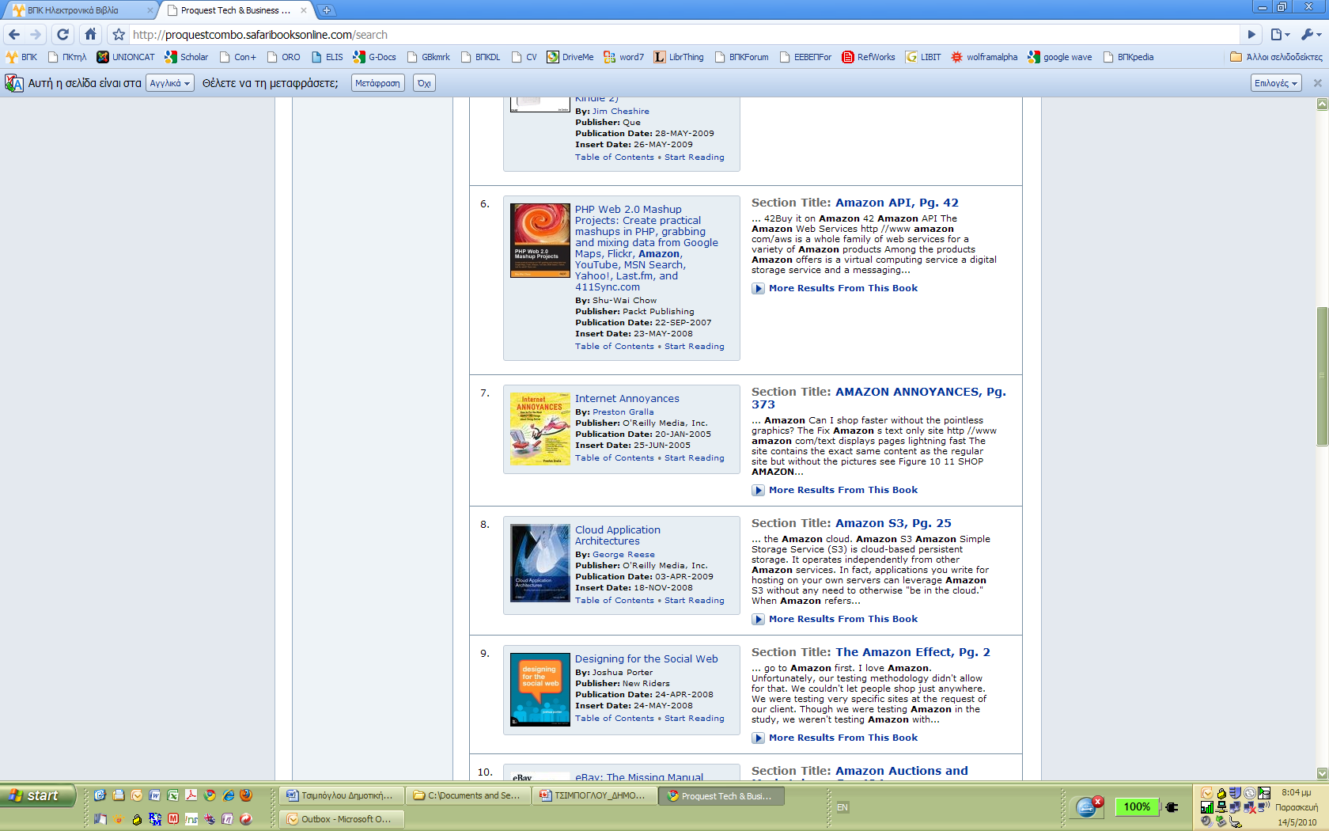Expand More Results for PHP Mashup book
The image size is (1329, 831).
835,289
